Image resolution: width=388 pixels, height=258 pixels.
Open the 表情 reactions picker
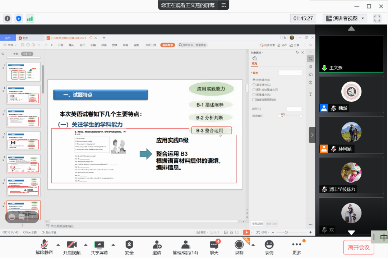tap(269, 247)
